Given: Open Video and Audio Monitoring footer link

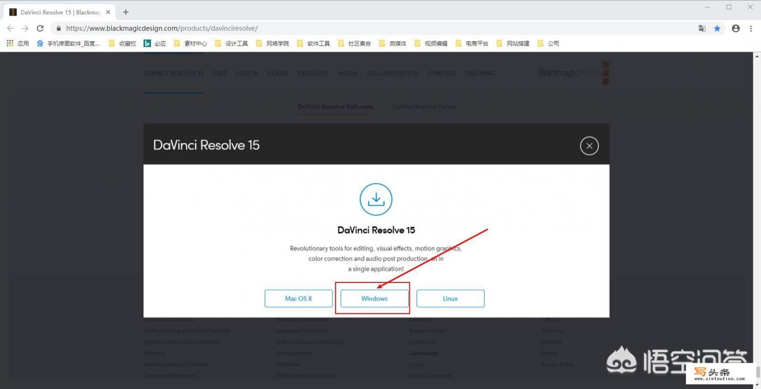Looking at the screenshot, I should [x=310, y=342].
